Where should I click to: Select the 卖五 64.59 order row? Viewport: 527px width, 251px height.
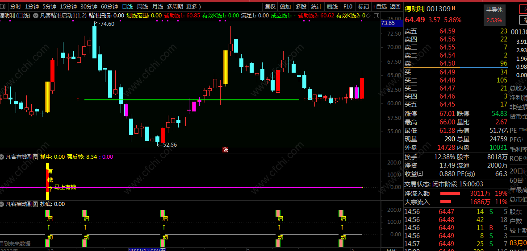(456, 31)
